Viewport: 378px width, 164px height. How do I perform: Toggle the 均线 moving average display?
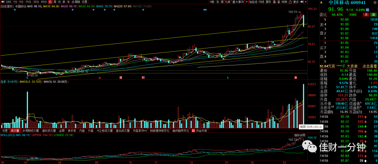coord(261,2)
